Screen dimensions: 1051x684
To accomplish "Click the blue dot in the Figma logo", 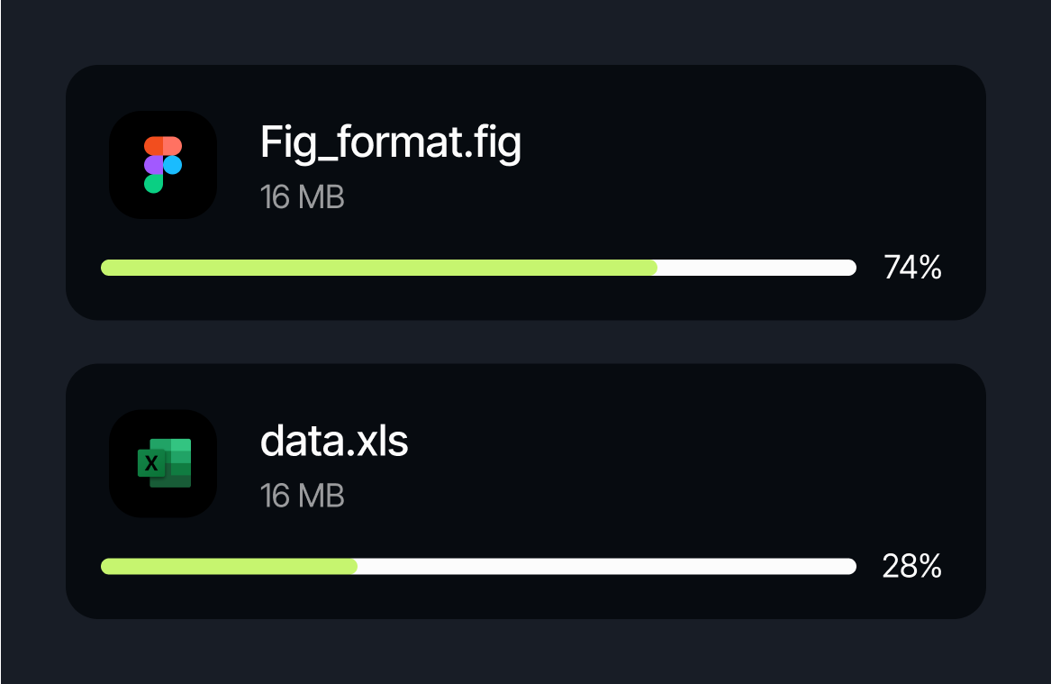I will pos(173,165).
